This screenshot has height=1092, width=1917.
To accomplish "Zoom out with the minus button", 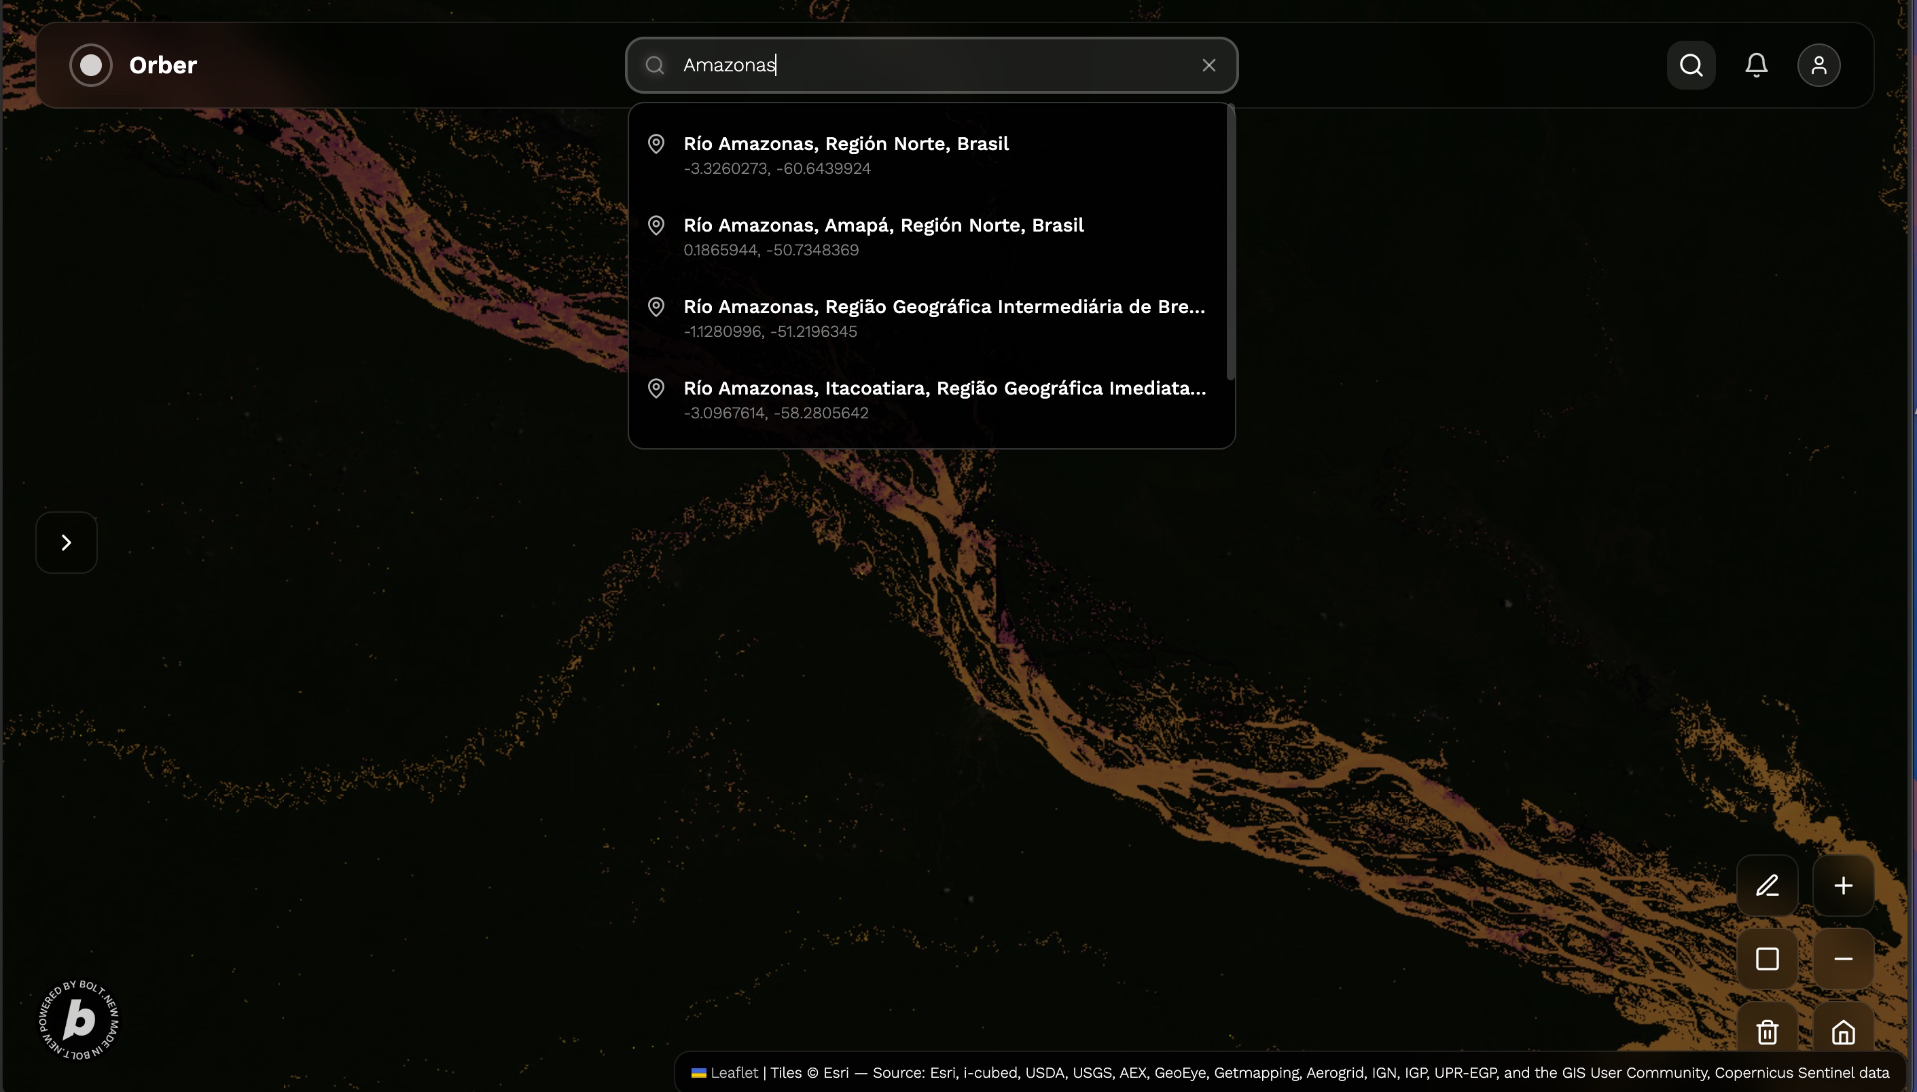I will click(x=1843, y=958).
